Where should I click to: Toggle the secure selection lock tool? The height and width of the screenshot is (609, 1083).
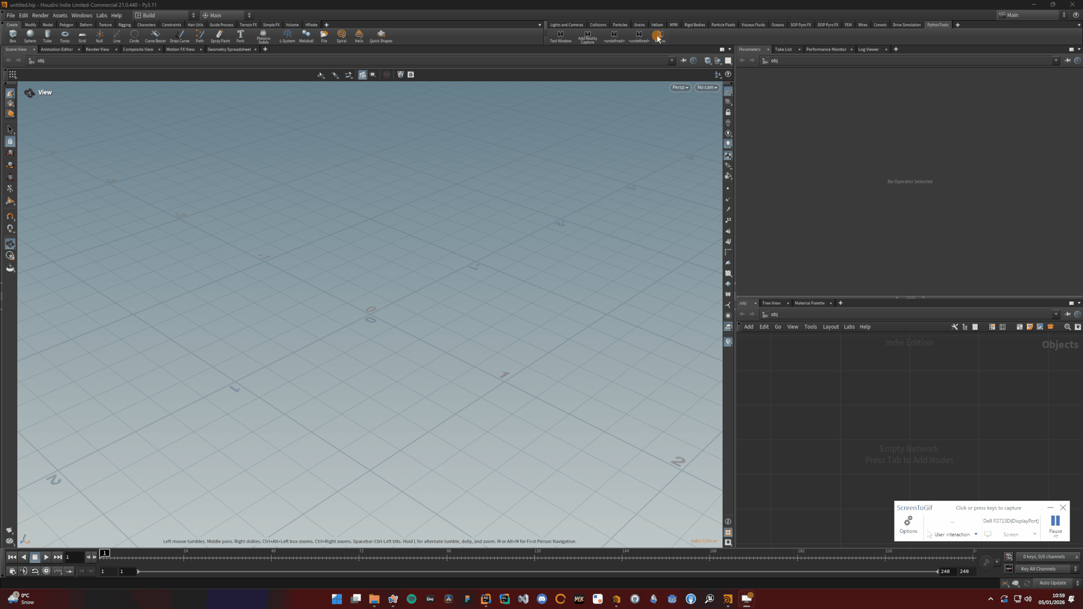click(x=10, y=142)
